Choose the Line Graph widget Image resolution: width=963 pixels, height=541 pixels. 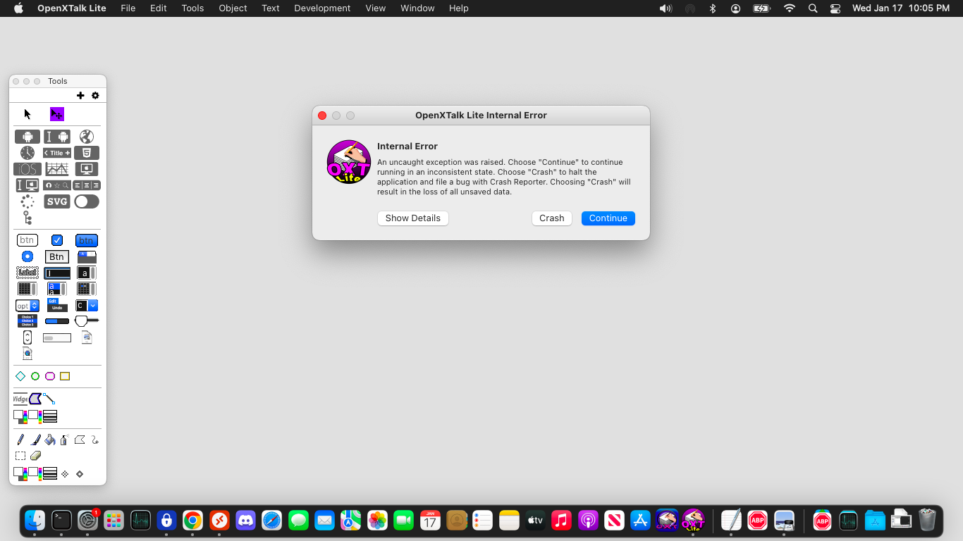pyautogui.click(x=57, y=169)
